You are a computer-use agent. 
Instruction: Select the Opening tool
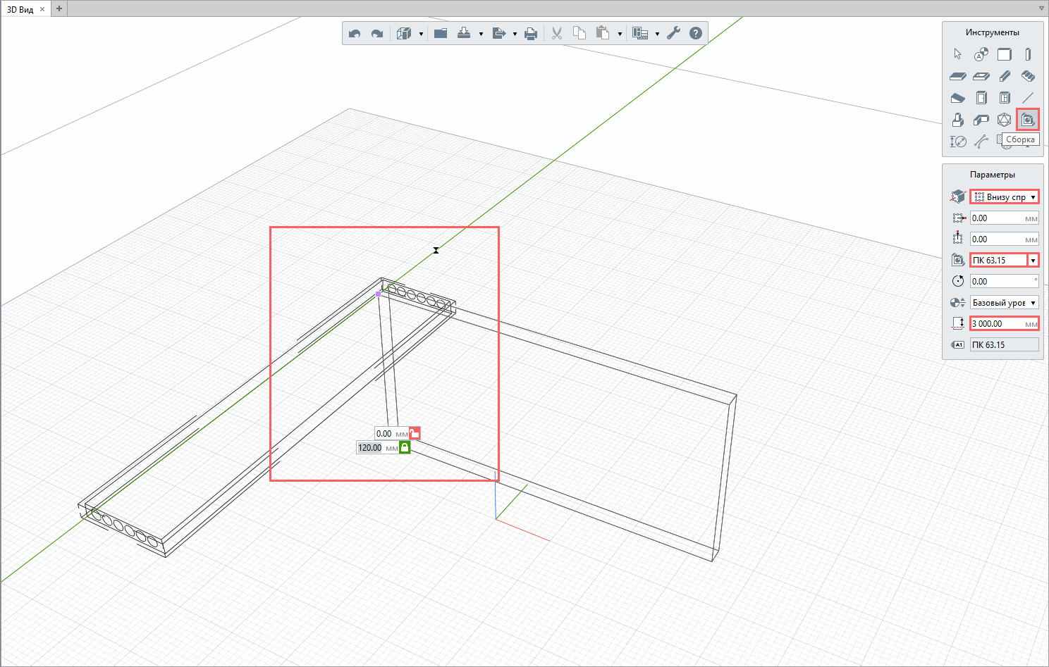pos(981,76)
